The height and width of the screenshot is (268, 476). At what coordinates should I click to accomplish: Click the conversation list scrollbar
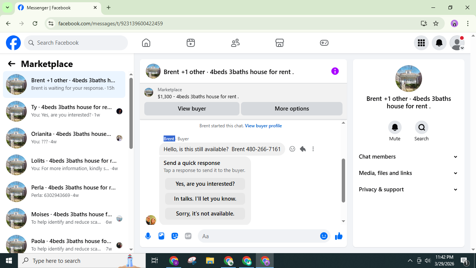(131, 113)
